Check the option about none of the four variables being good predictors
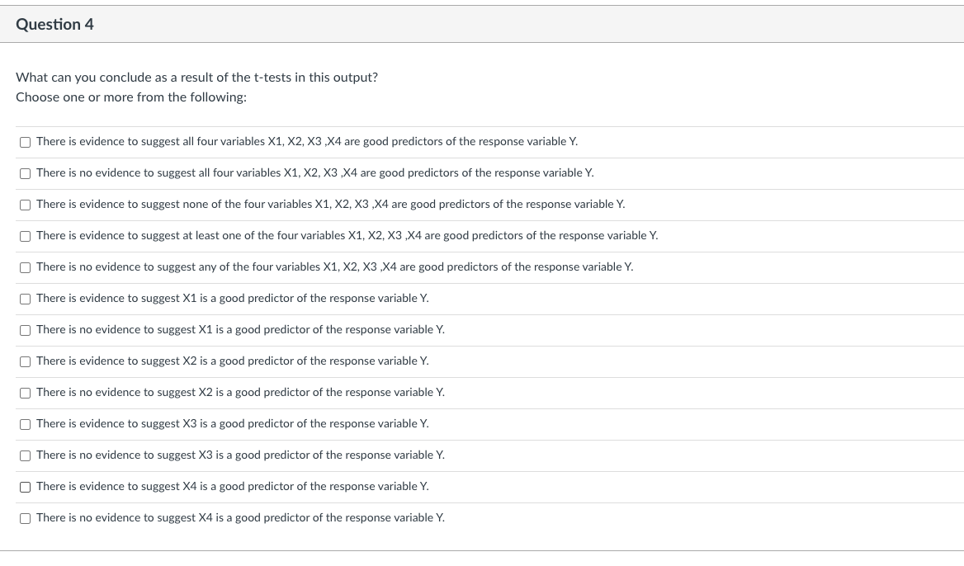This screenshot has height=566, width=964. tap(25, 205)
